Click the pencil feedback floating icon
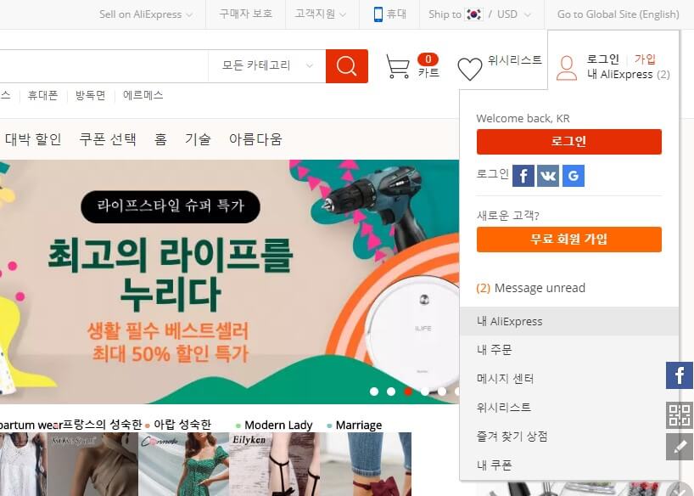Screen dimensions: 694x496 pyautogui.click(x=680, y=447)
